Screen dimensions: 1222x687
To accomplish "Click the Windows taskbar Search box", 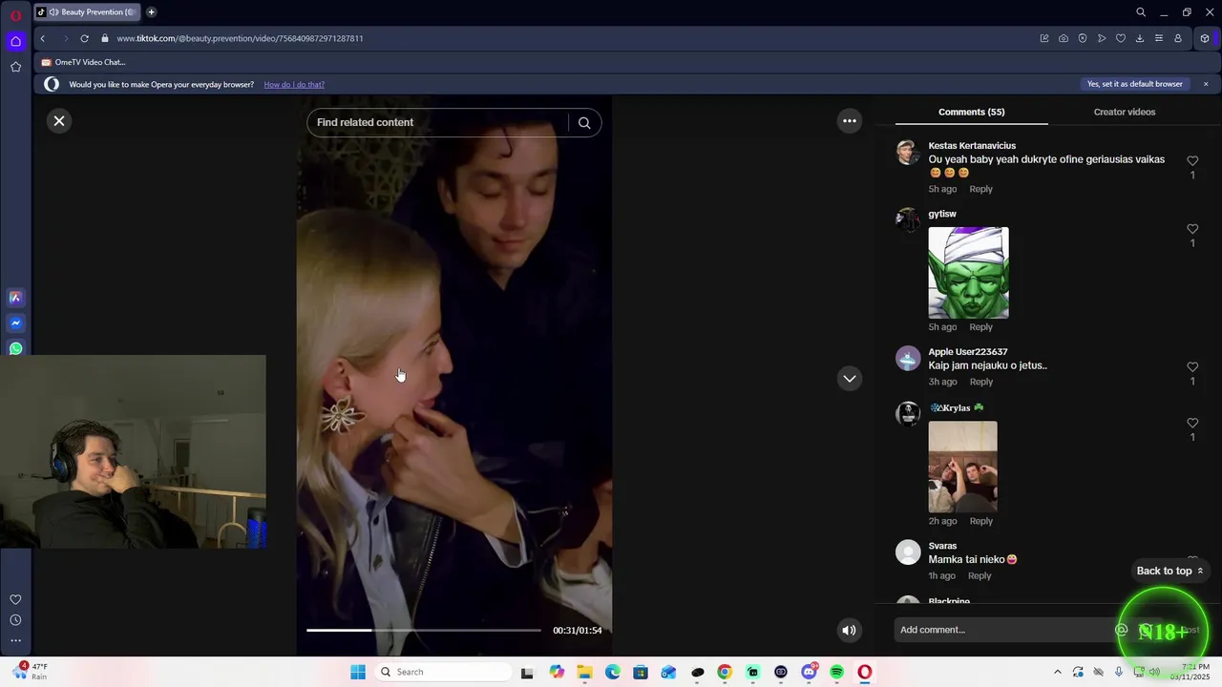I will point(444,672).
